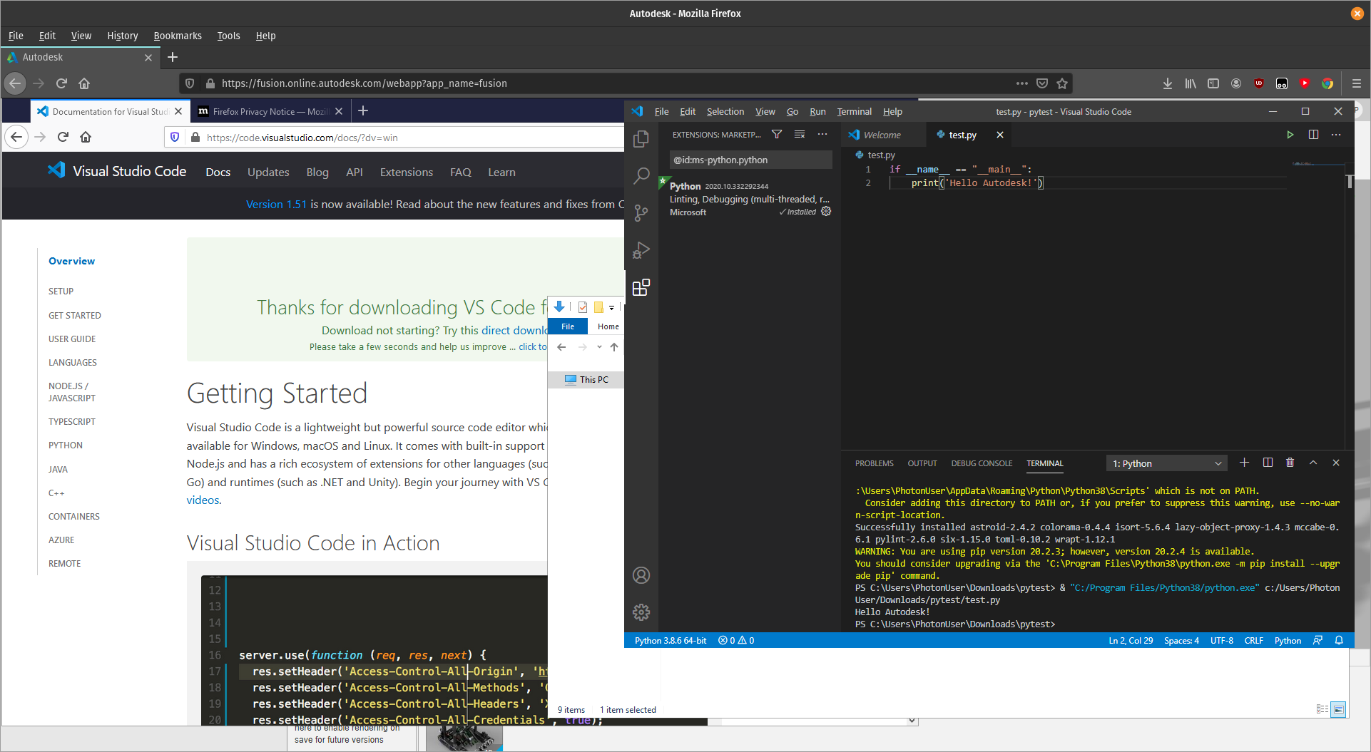Close the test.py editor tab
Image resolution: width=1371 pixels, height=752 pixels.
1000,135
